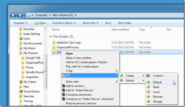Choose Compress and email...
The image size is (185, 107).
click(79, 95)
